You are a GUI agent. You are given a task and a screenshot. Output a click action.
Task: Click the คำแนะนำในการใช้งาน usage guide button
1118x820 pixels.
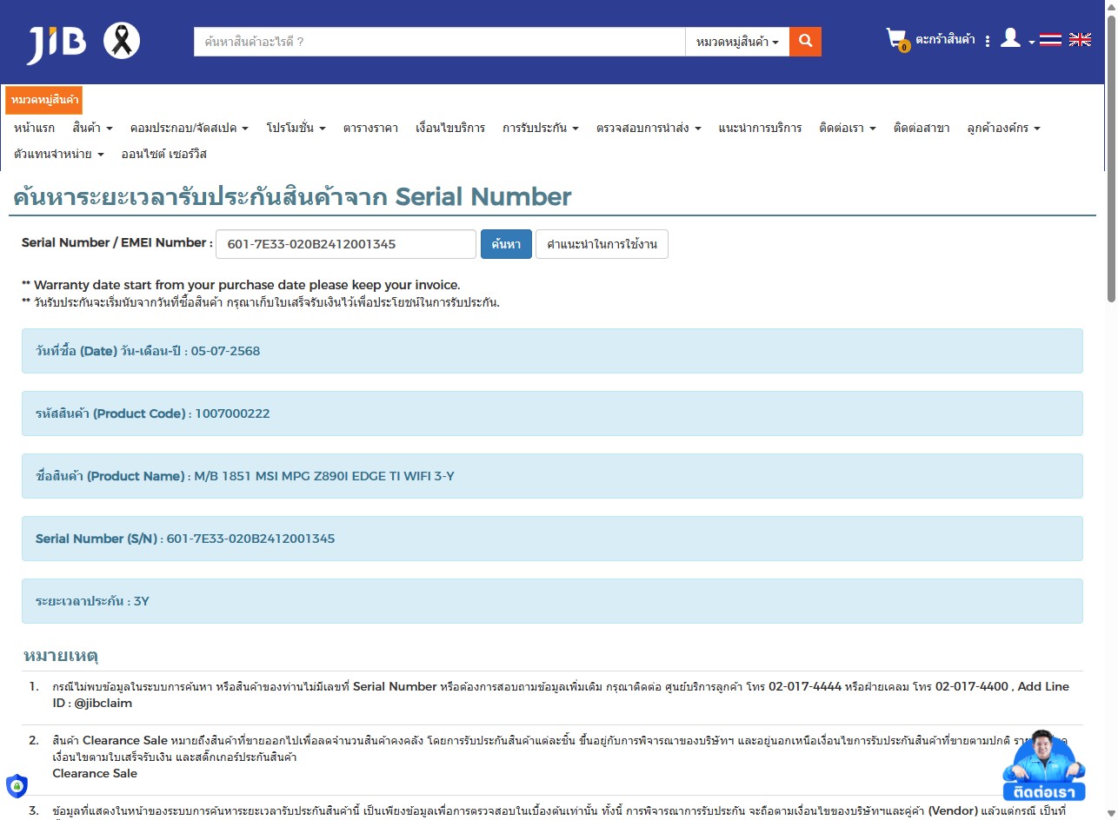602,244
